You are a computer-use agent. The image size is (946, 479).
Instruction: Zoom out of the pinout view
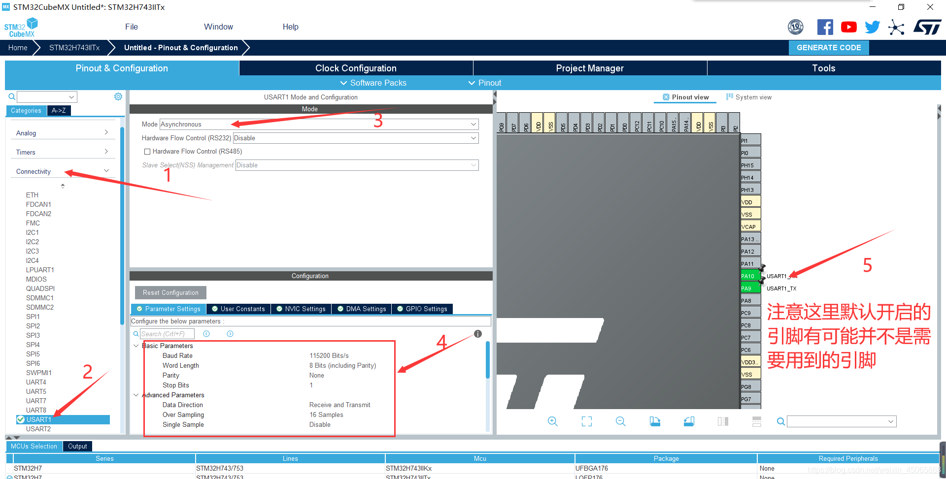pyautogui.click(x=621, y=421)
